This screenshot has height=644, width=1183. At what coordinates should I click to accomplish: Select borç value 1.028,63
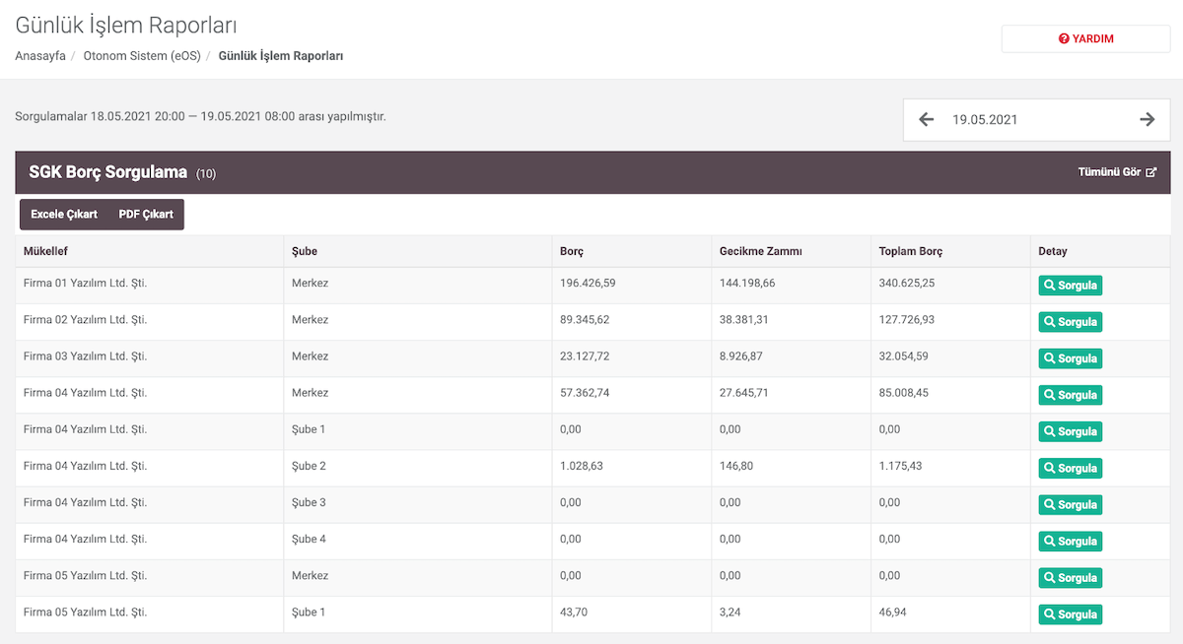(x=582, y=466)
